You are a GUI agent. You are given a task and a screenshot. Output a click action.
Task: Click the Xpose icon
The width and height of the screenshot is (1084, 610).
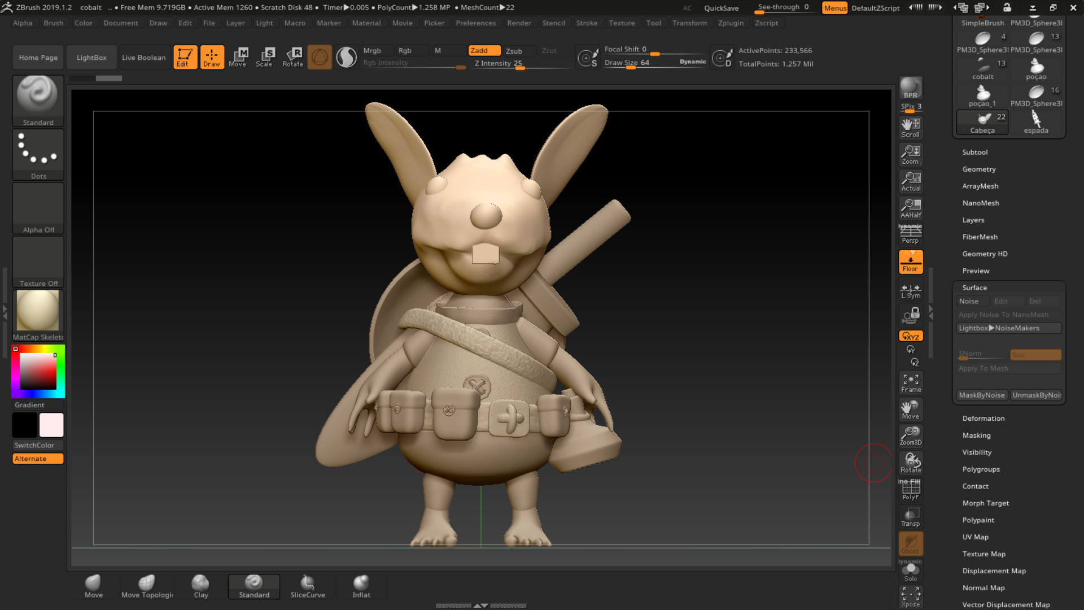911,597
